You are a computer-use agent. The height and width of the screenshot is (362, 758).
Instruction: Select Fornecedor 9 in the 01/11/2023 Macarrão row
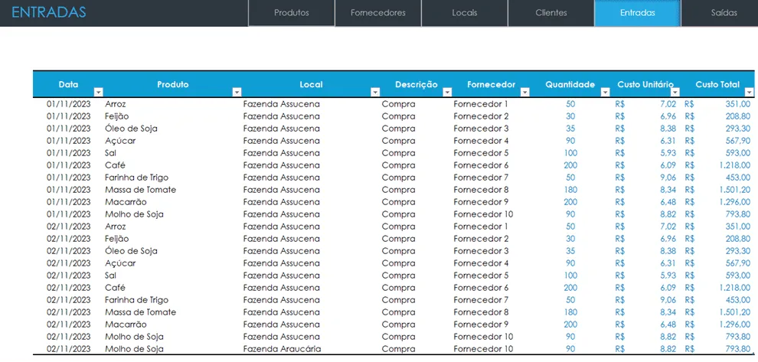481,202
